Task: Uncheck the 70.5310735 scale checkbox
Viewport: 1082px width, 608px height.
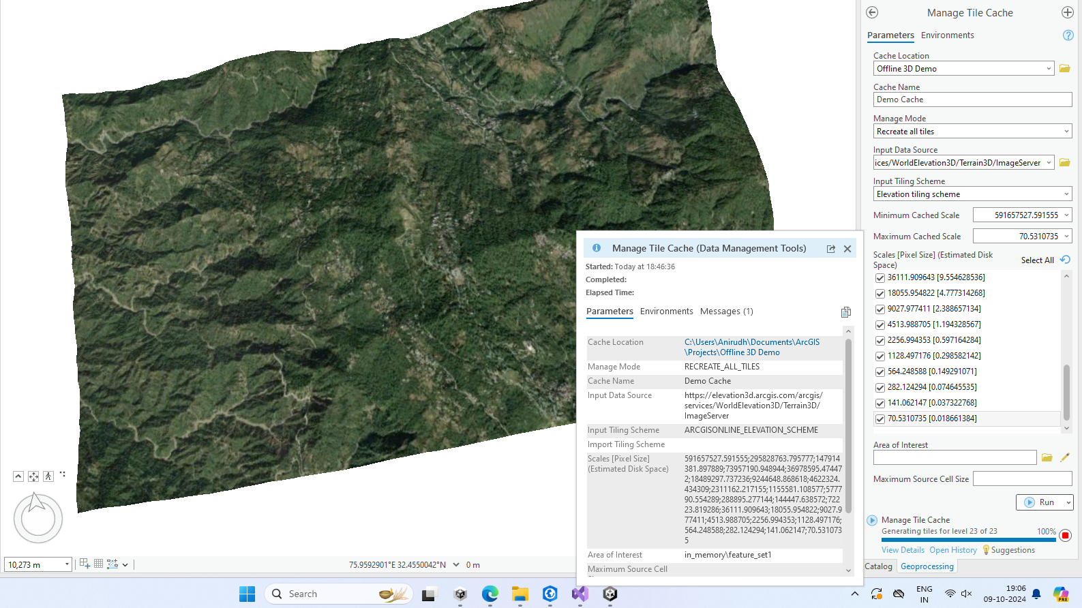Action: point(880,419)
